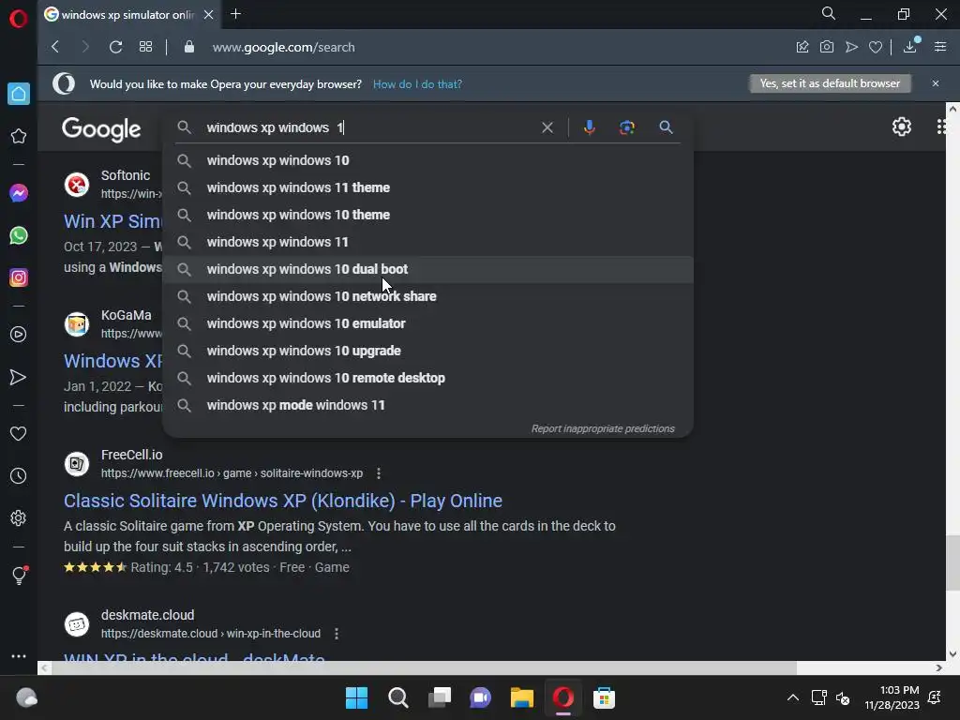
Task: Open the Opera sidebar home icon
Action: pos(19,94)
